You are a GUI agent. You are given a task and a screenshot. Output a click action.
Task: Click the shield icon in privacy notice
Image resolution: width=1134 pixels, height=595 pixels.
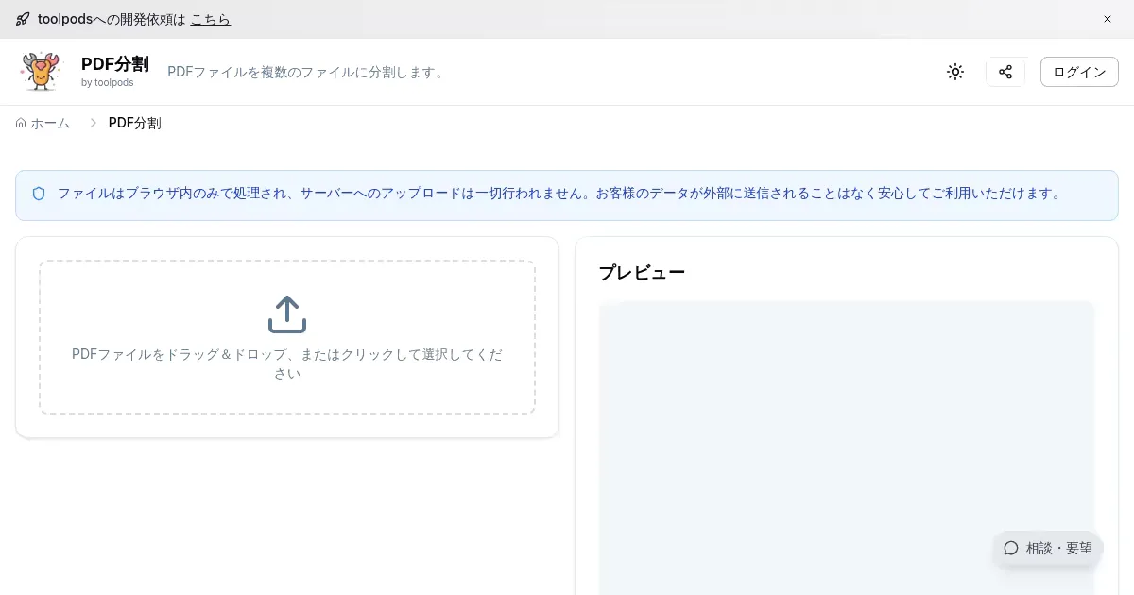click(x=39, y=194)
